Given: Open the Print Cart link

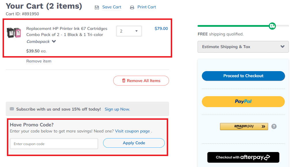Looking at the screenshot, I should [x=147, y=7].
